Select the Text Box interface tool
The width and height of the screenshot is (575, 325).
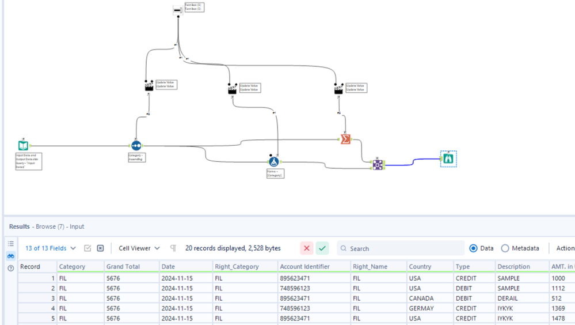point(177,10)
